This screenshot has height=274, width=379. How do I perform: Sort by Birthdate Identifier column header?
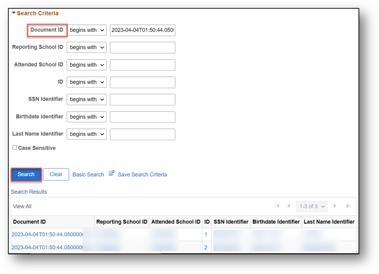276,222
